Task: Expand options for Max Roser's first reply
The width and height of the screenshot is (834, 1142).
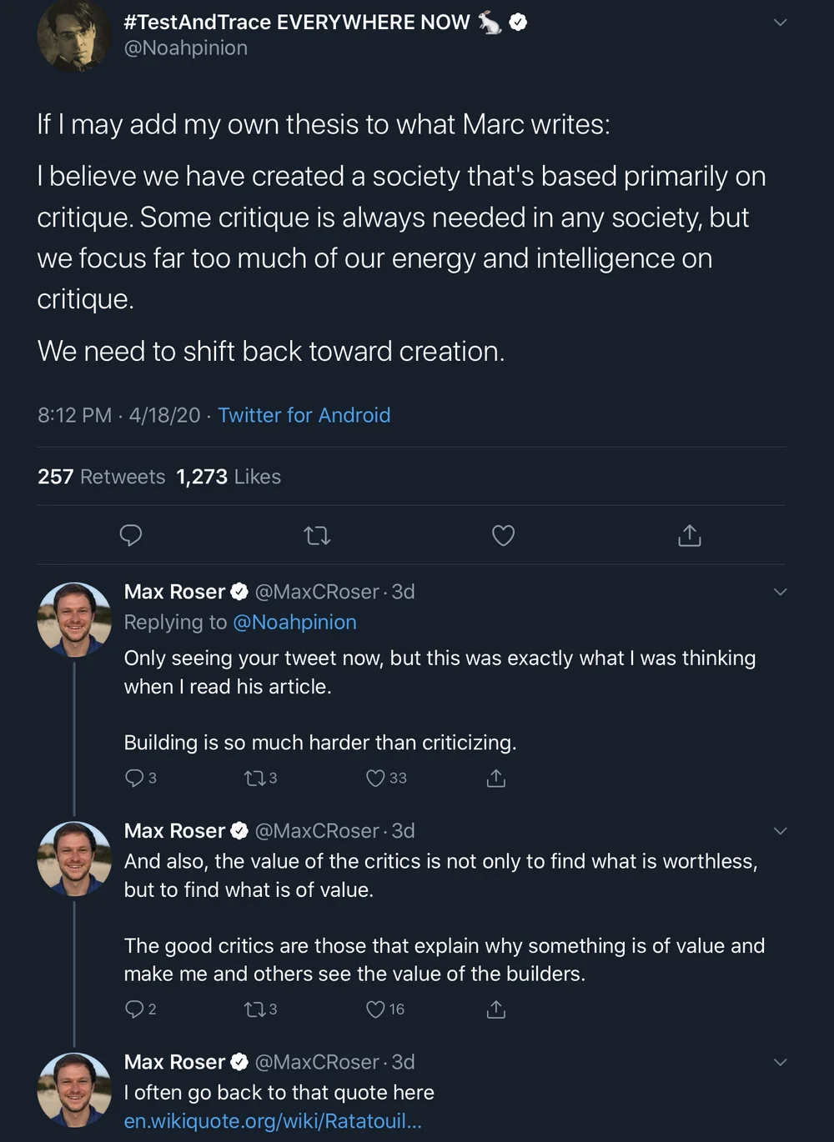Action: (781, 592)
